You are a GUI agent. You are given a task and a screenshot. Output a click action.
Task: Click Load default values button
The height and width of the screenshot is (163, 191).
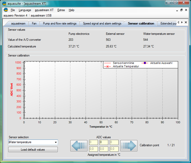click(x=33, y=150)
